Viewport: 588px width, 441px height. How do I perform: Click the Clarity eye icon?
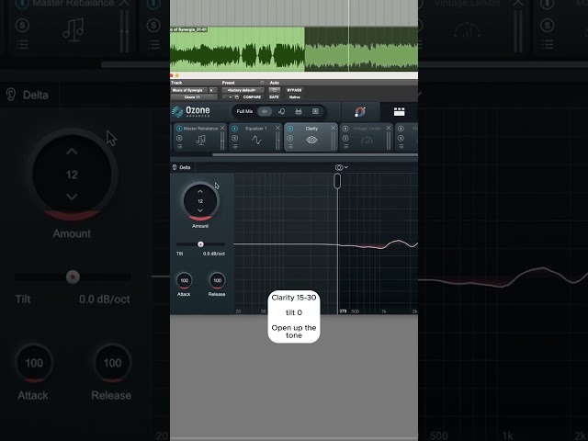coord(311,141)
